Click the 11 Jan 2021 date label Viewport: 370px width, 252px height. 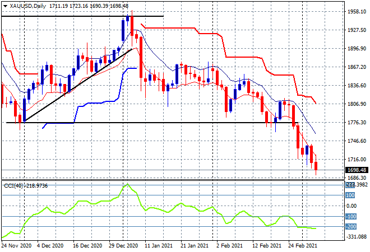pyautogui.click(x=159, y=246)
